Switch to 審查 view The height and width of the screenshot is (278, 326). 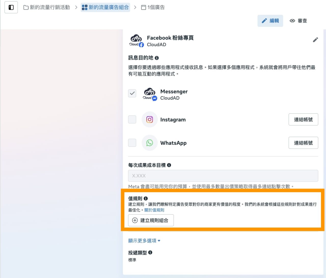[x=298, y=21]
